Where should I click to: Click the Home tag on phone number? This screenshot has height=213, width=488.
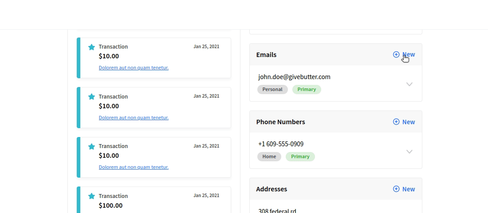tap(269, 156)
